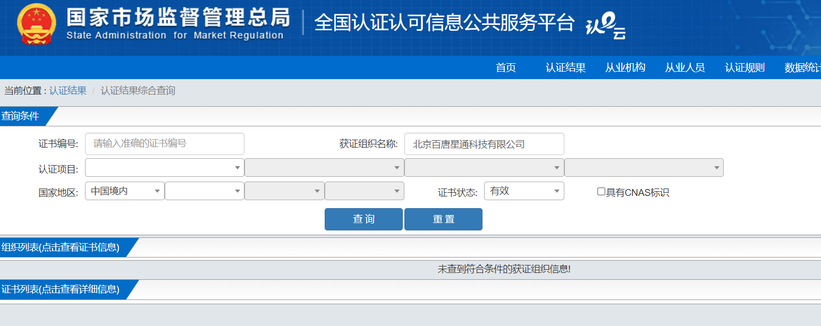This screenshot has width=821, height=326.
Task: Open the 数据统计 menu
Action: (x=802, y=67)
